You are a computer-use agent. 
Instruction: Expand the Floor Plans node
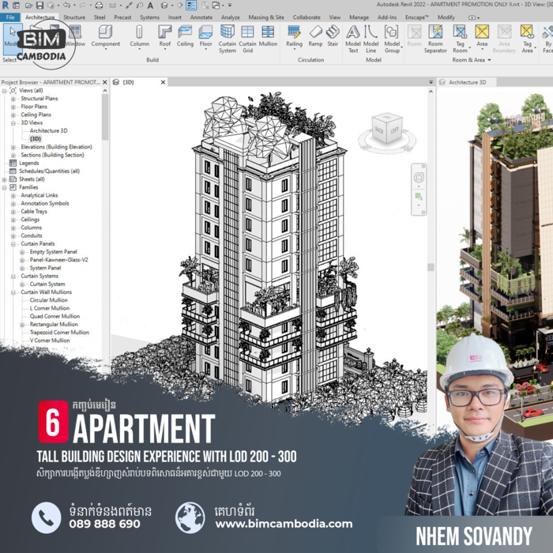(x=13, y=107)
